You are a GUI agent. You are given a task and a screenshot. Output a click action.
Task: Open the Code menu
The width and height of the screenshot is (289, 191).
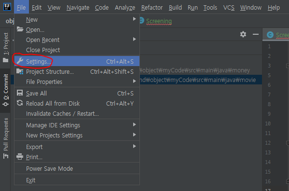pyautogui.click(x=102, y=8)
